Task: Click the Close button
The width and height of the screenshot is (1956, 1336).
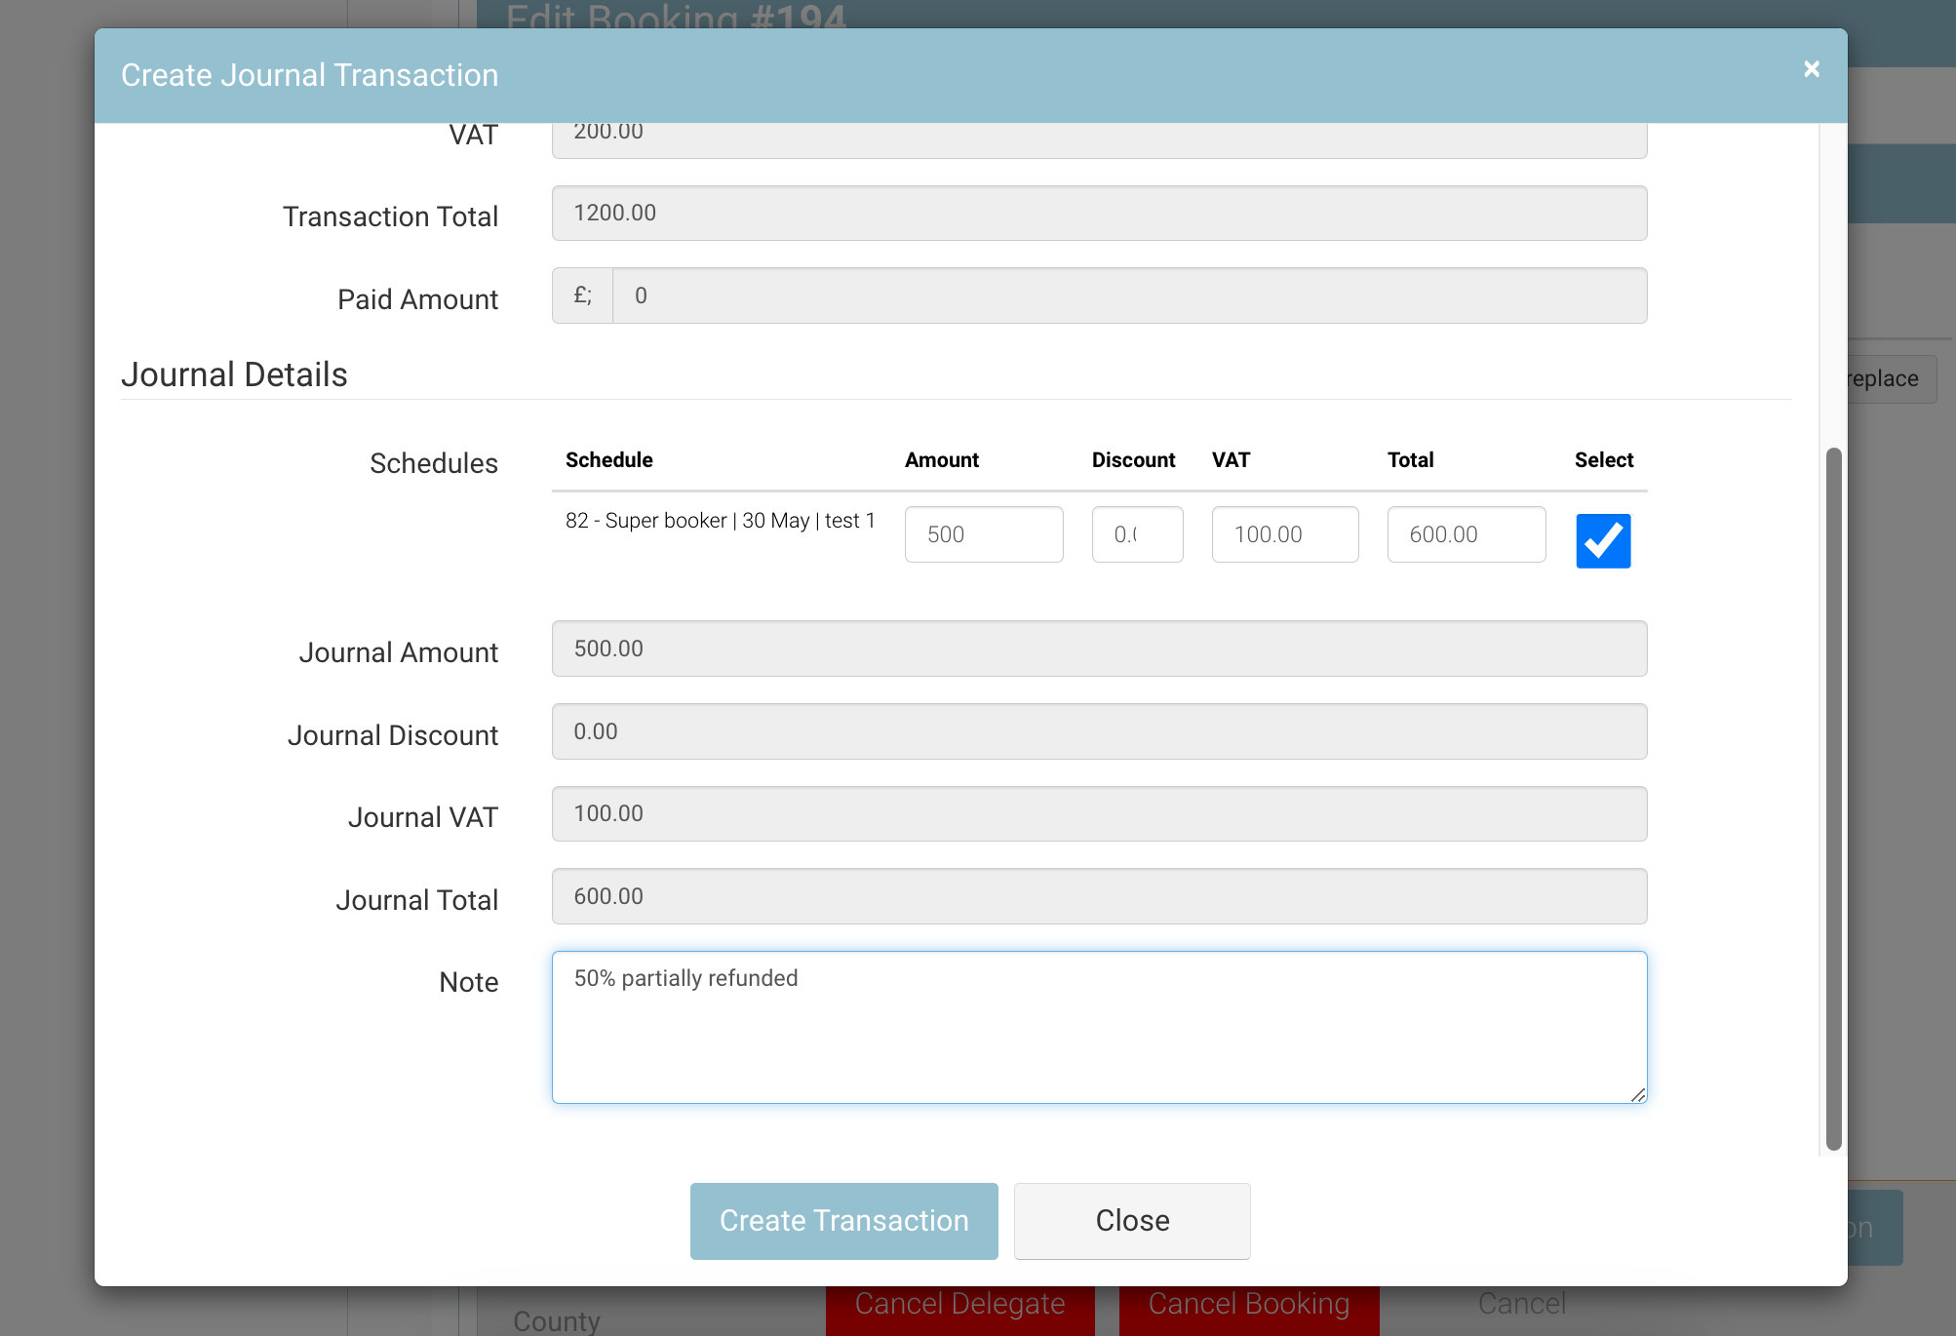Action: pyautogui.click(x=1131, y=1220)
